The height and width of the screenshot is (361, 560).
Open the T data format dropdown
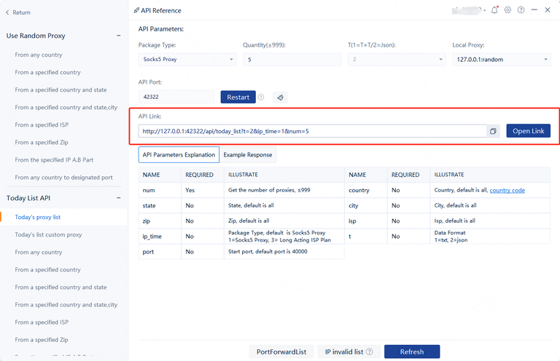coord(396,60)
